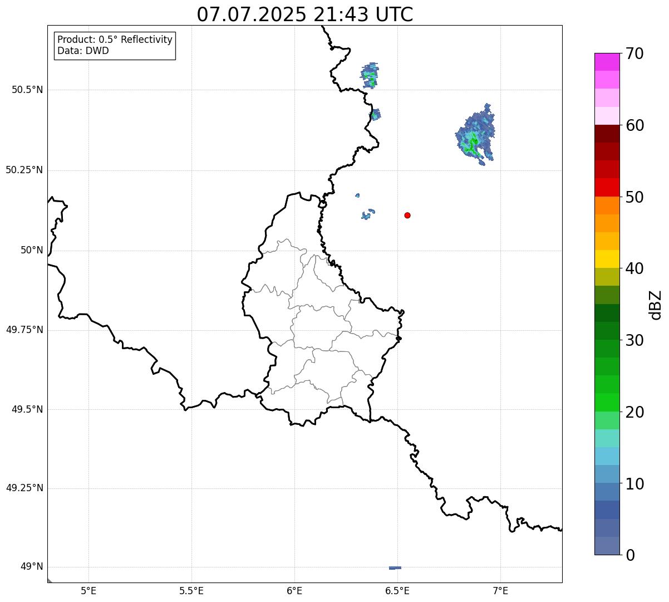Click the 6.5°E longitude label
Image resolution: width=669 pixels, height=602 pixels.
coord(397,591)
